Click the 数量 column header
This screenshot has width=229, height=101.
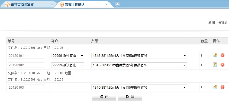[x=204, y=41]
